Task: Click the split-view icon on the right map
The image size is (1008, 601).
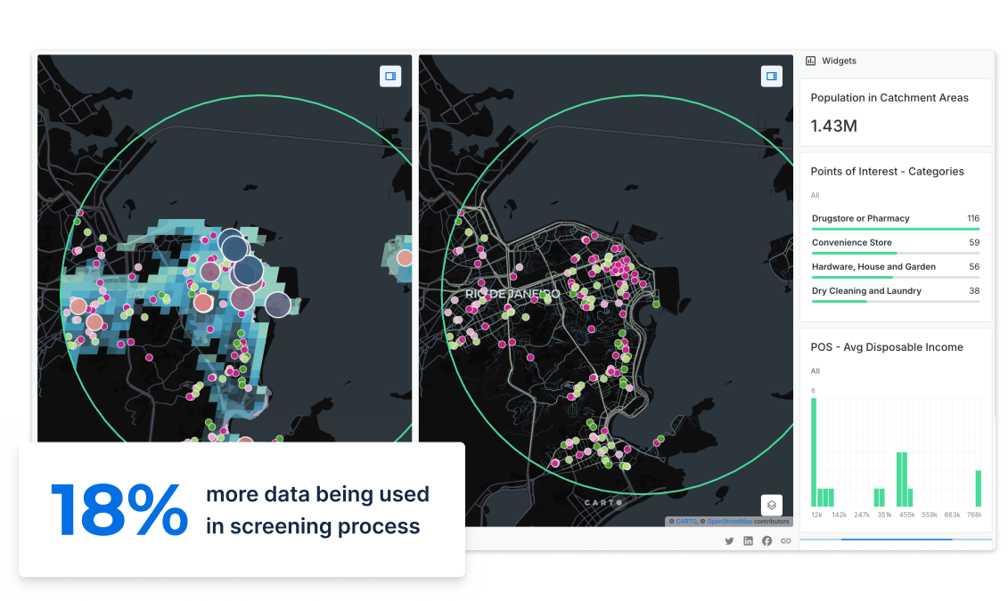Action: [770, 76]
